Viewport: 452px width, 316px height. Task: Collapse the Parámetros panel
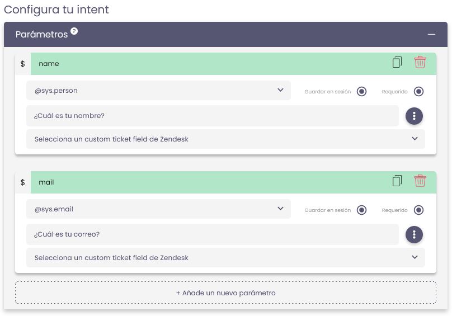pos(431,35)
